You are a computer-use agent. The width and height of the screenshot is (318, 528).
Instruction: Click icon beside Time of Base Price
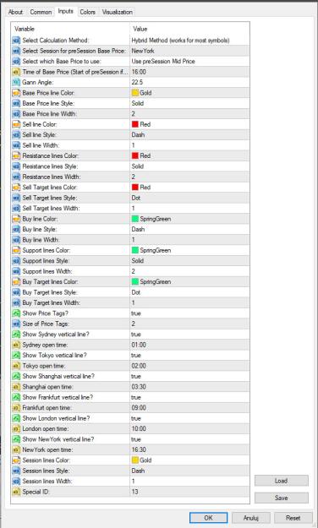click(16, 72)
